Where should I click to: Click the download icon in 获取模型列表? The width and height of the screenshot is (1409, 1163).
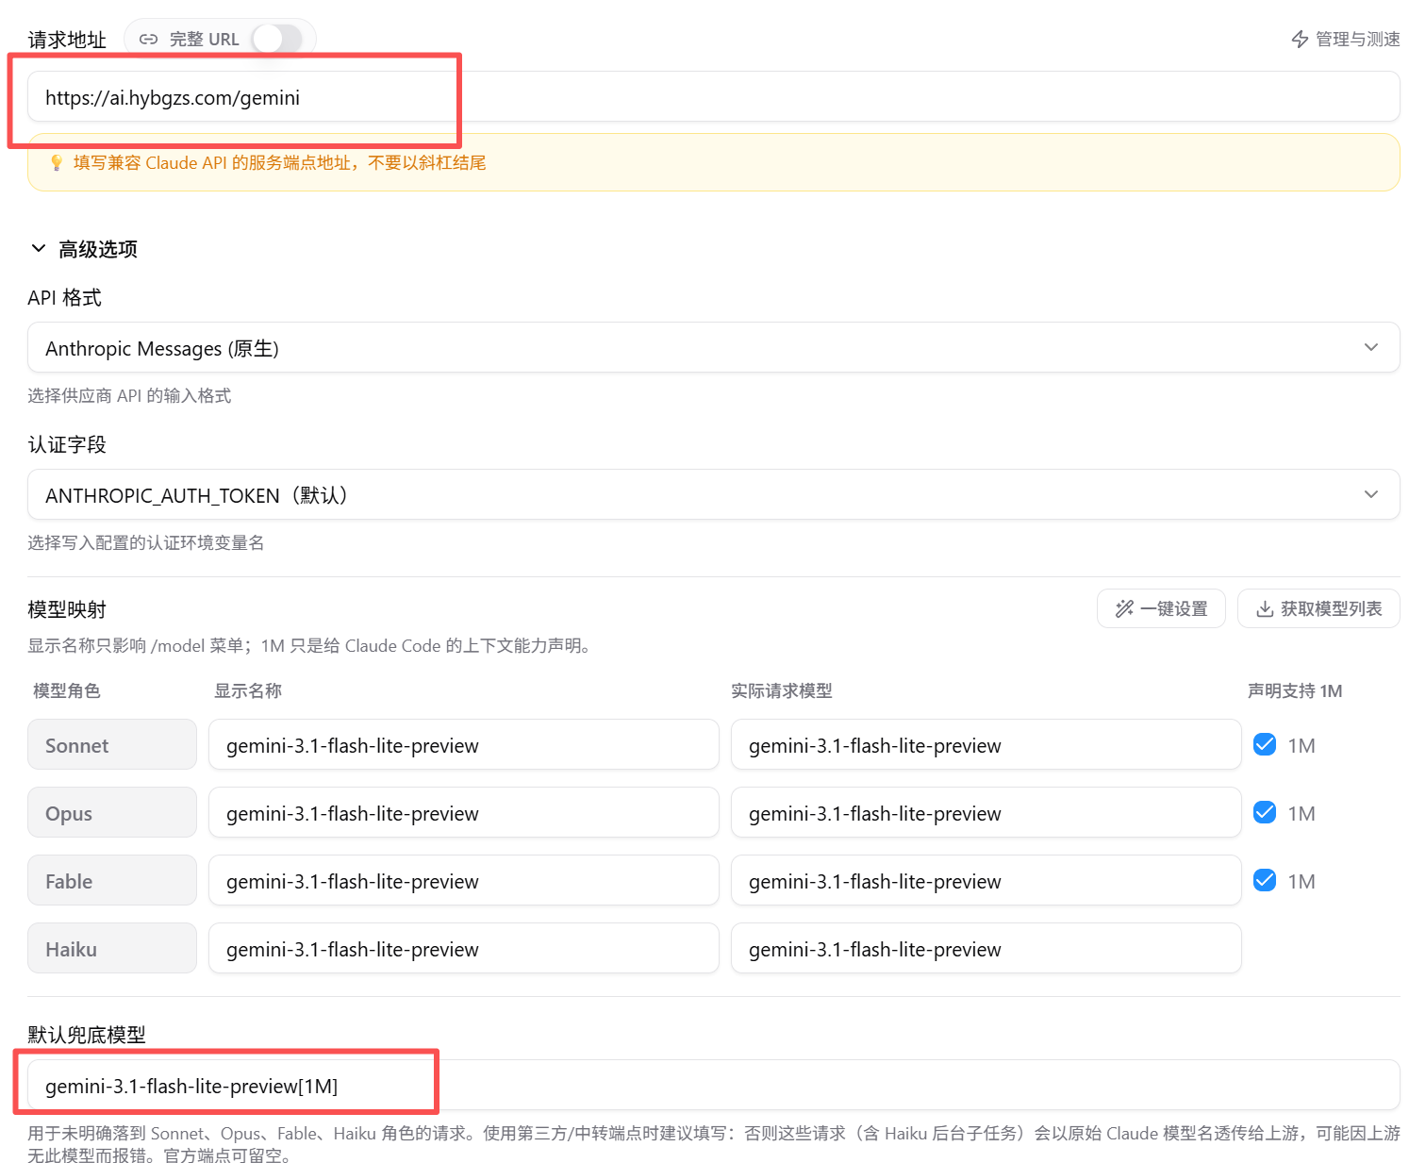coord(1265,609)
